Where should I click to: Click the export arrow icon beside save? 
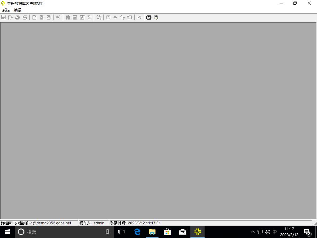(11, 17)
